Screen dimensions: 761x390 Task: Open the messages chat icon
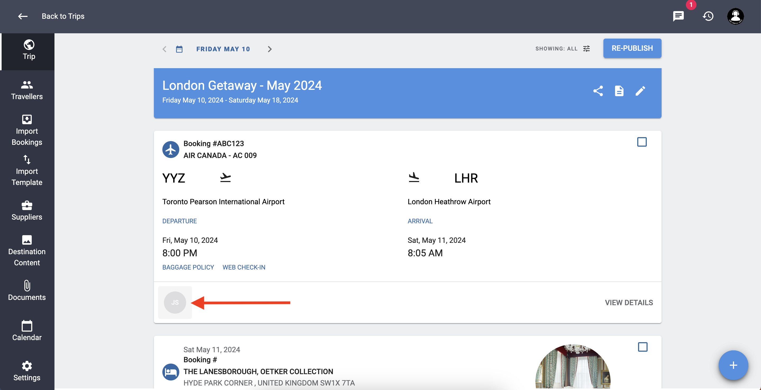click(678, 16)
